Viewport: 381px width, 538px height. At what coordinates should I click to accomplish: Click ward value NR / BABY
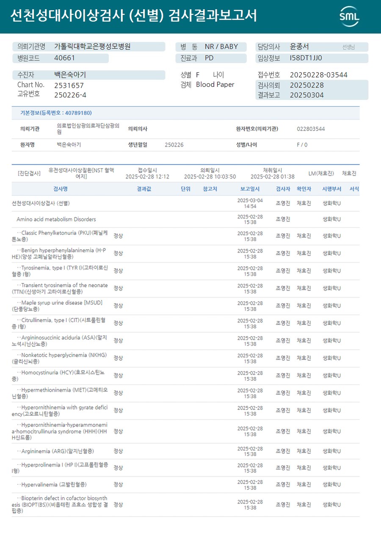221,47
